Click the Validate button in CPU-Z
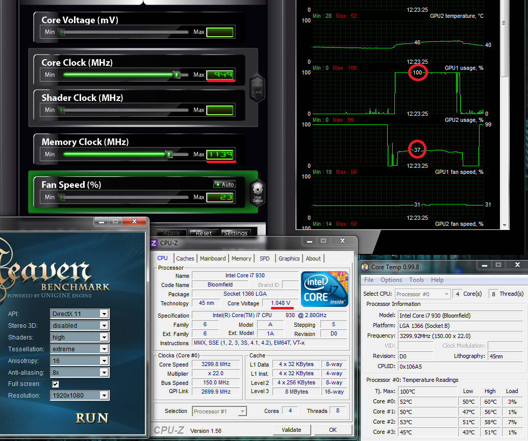 coord(292,430)
